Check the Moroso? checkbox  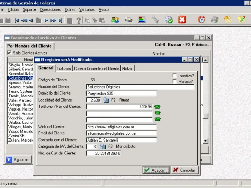174,81
